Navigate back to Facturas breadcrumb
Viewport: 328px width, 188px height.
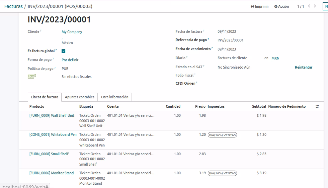(13, 6)
